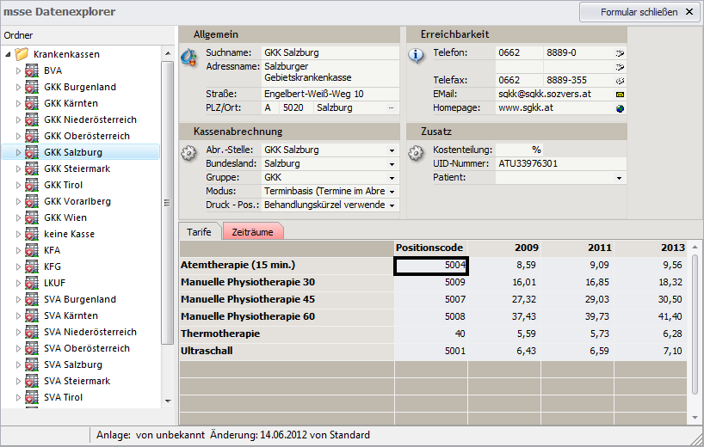The image size is (704, 447).
Task: Click the Zusatz gear icon
Action: [x=416, y=153]
